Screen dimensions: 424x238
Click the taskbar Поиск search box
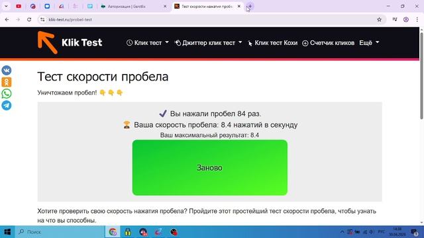point(60,232)
